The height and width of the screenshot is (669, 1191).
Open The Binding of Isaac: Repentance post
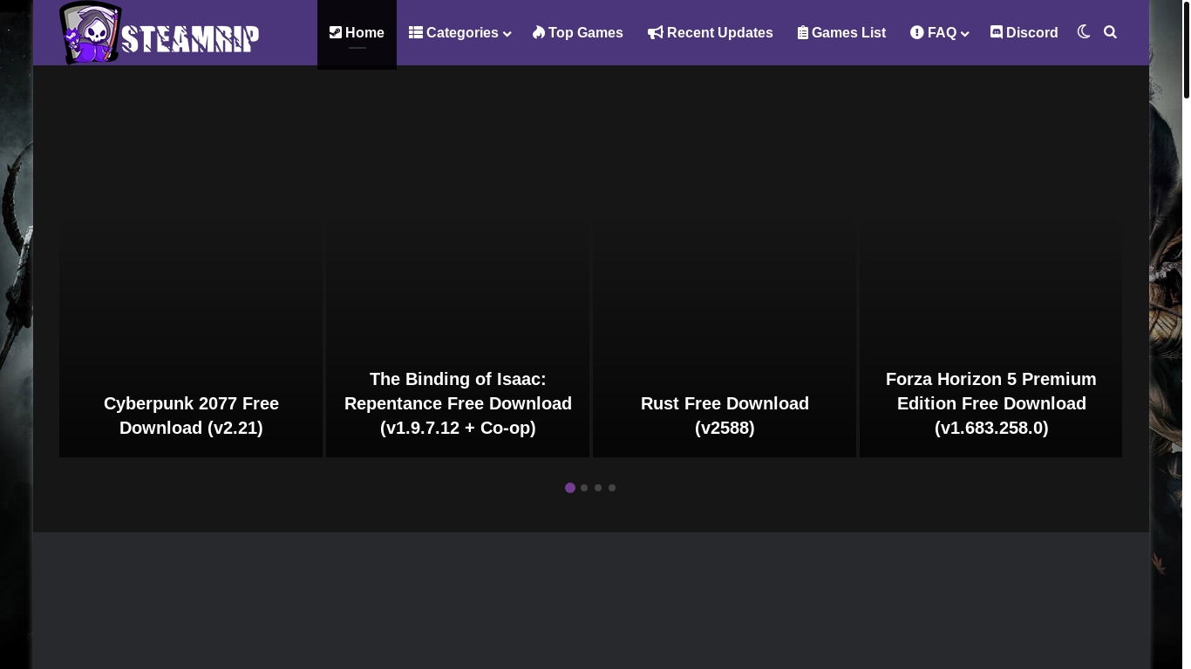pos(458,403)
